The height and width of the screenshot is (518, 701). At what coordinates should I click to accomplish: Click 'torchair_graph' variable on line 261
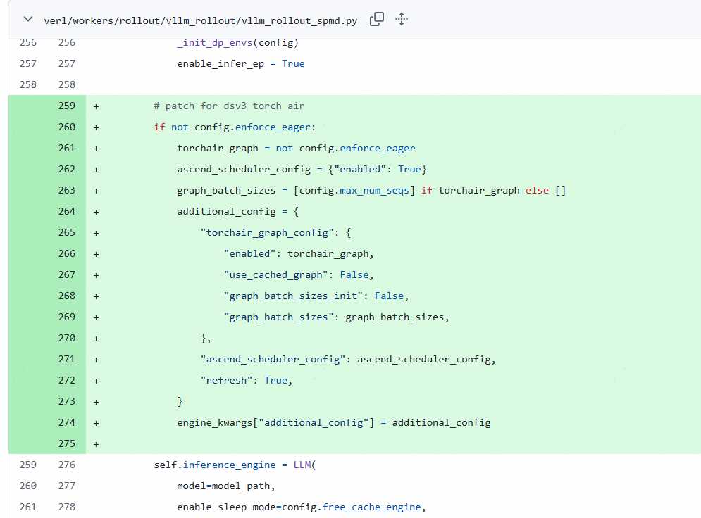pyautogui.click(x=218, y=149)
